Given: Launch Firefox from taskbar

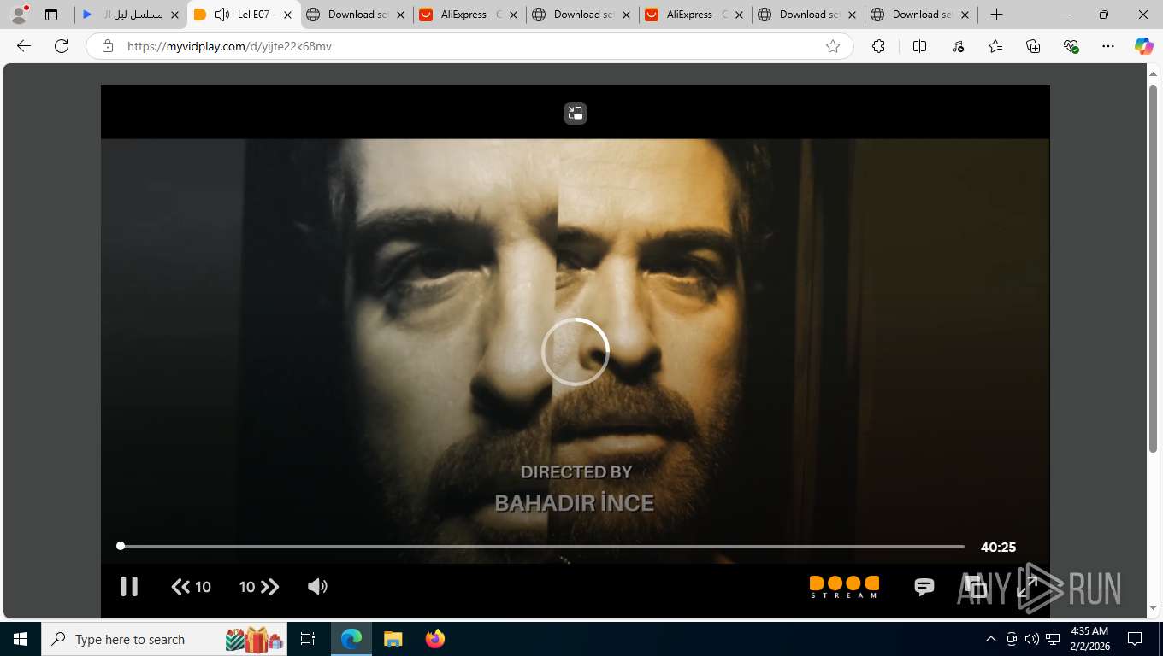Looking at the screenshot, I should (435, 639).
